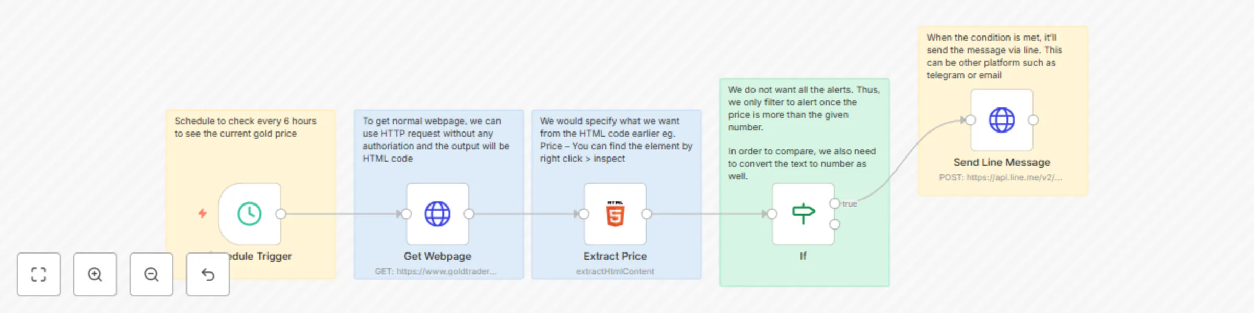Select the Schedule Trigger clock icon

(250, 213)
